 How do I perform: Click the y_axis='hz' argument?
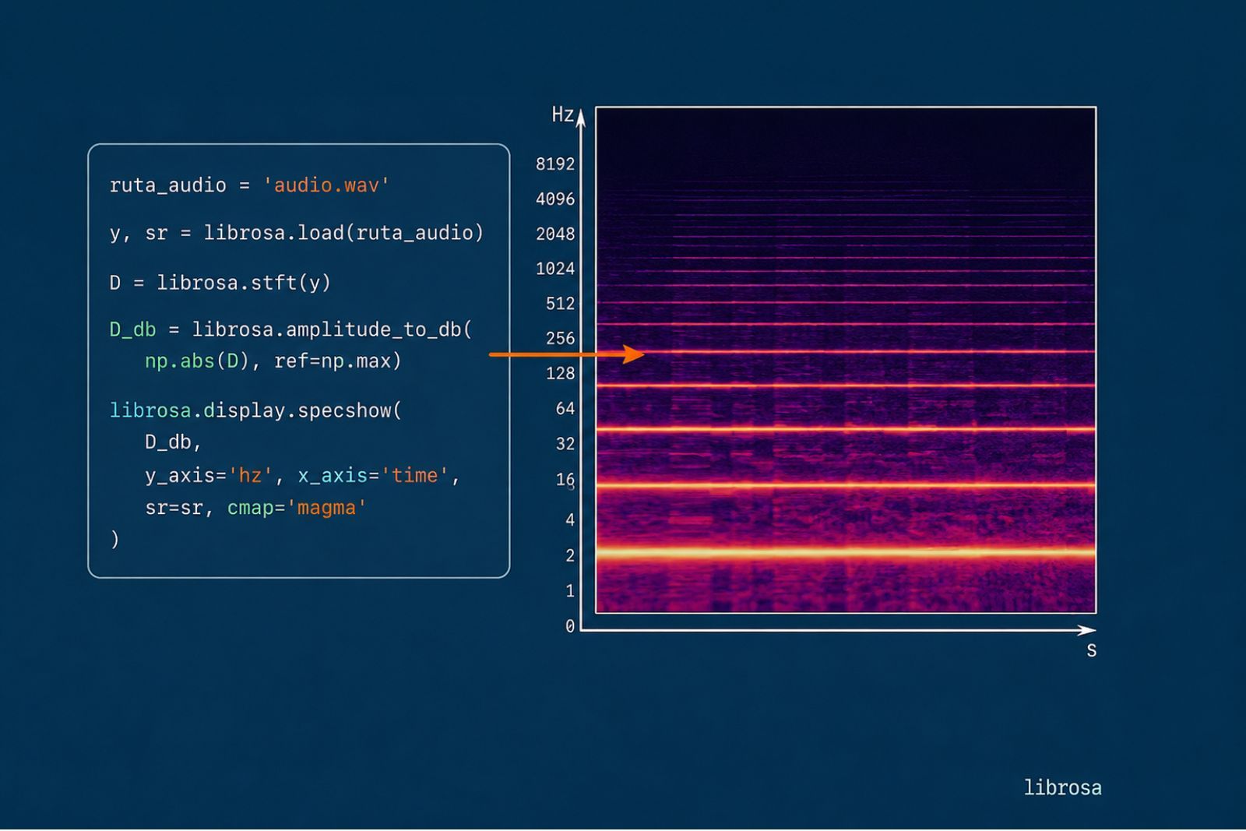coord(209,475)
